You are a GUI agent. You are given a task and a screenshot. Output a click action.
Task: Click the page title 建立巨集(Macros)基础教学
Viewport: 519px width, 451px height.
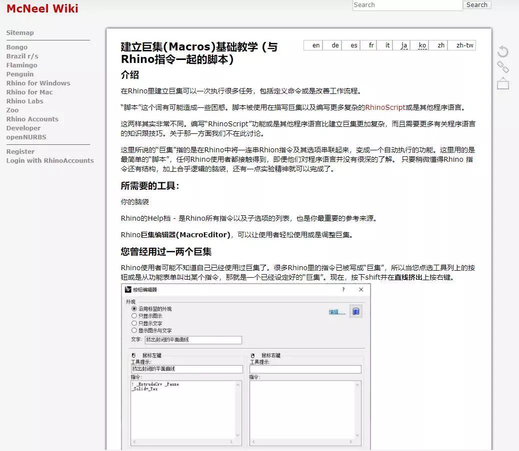199,53
